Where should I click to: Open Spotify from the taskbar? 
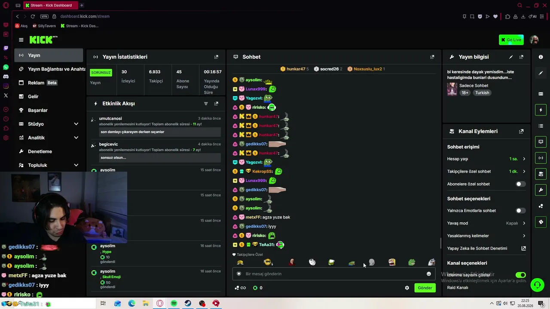(x=174, y=303)
